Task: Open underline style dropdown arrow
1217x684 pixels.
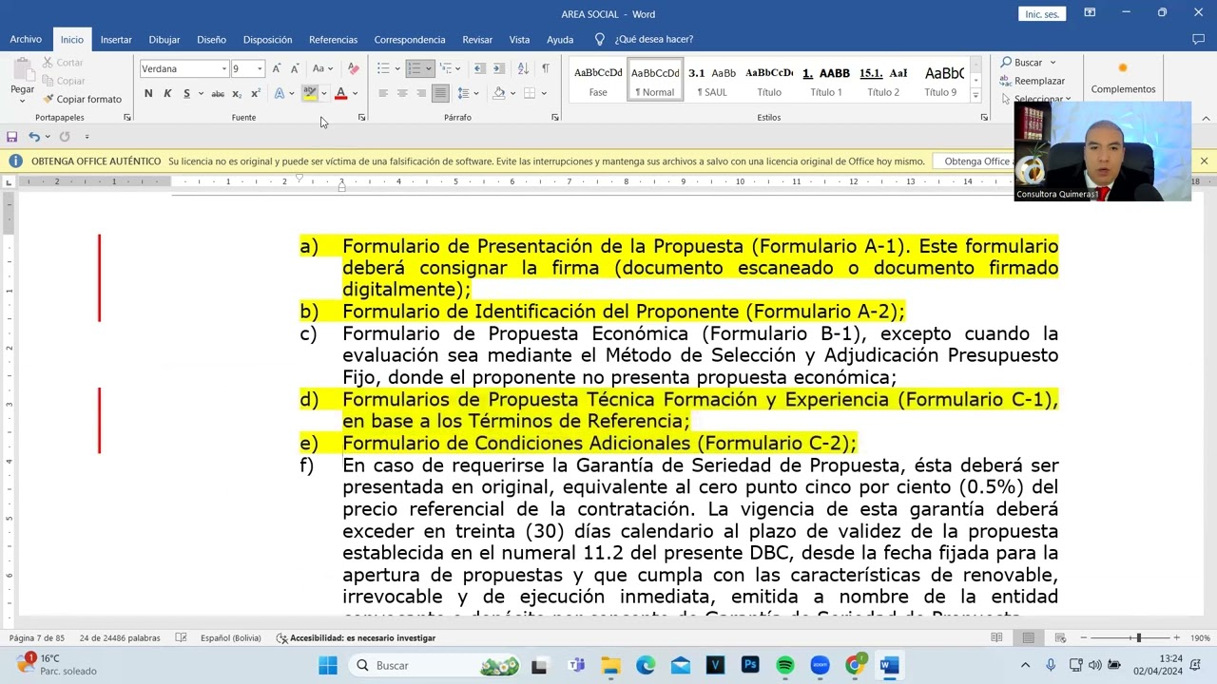Action: point(200,93)
